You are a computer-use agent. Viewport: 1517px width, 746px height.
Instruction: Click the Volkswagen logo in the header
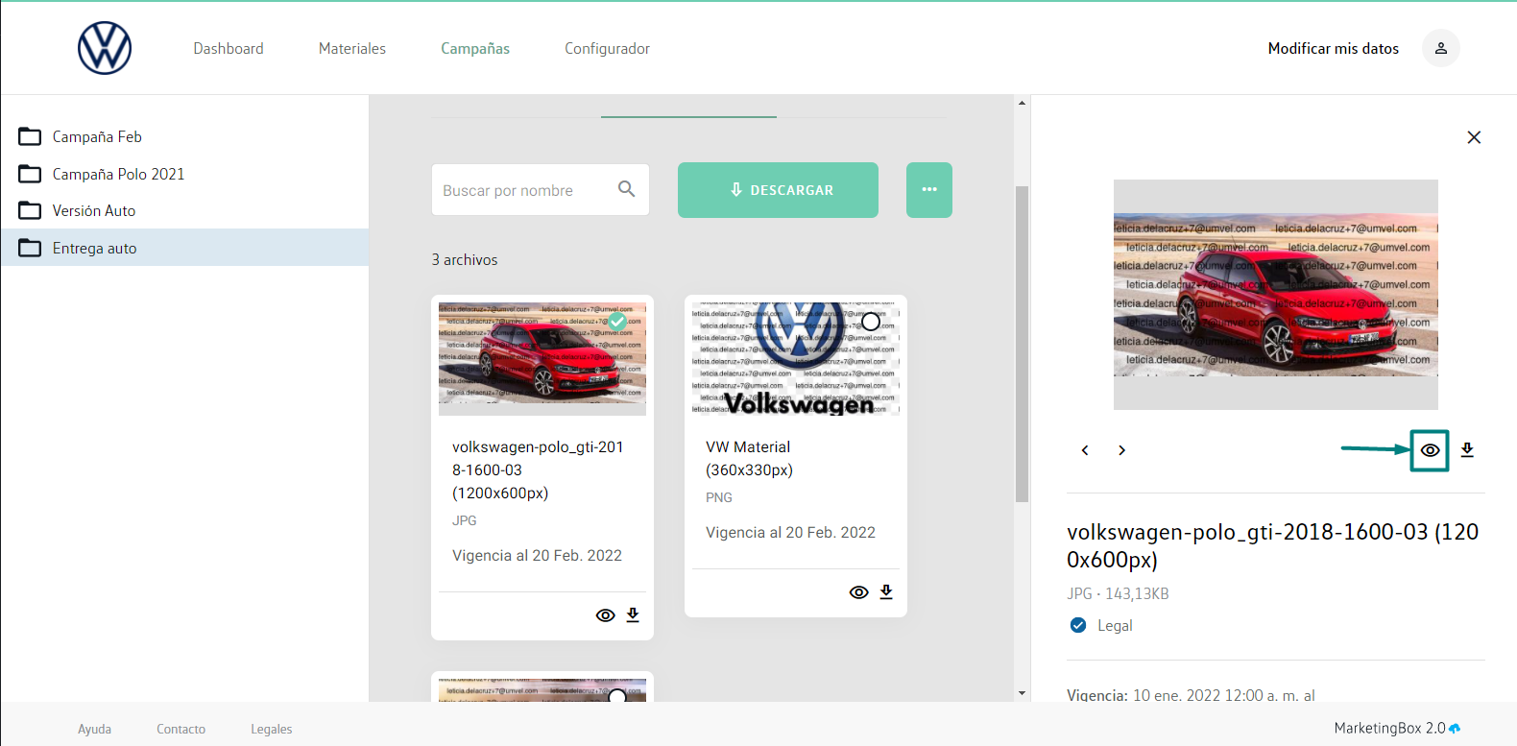pos(105,48)
